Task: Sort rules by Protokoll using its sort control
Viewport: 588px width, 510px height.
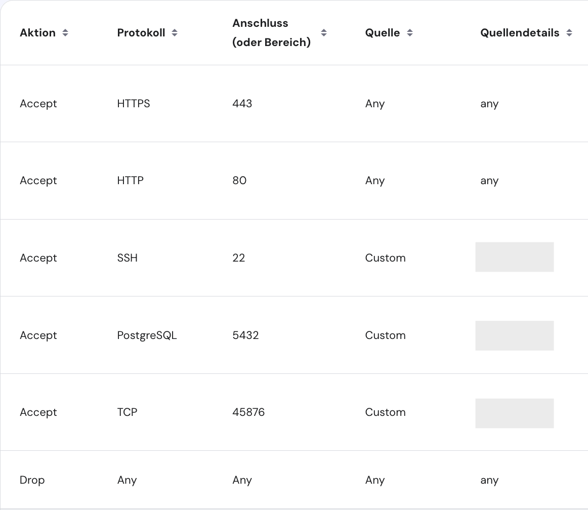Action: pos(174,32)
